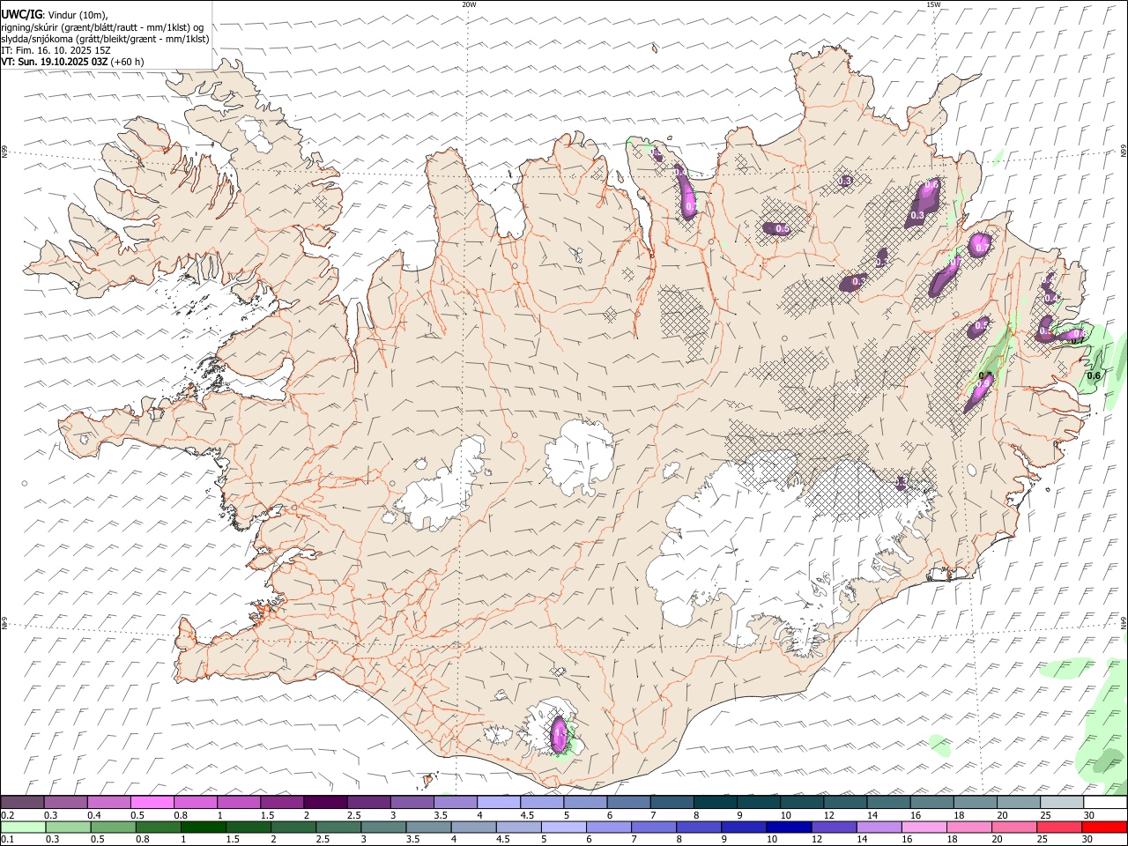Click the round white Hofsjökull glacier in central Iceland
This screenshot has height=846, width=1128.
pos(579,458)
